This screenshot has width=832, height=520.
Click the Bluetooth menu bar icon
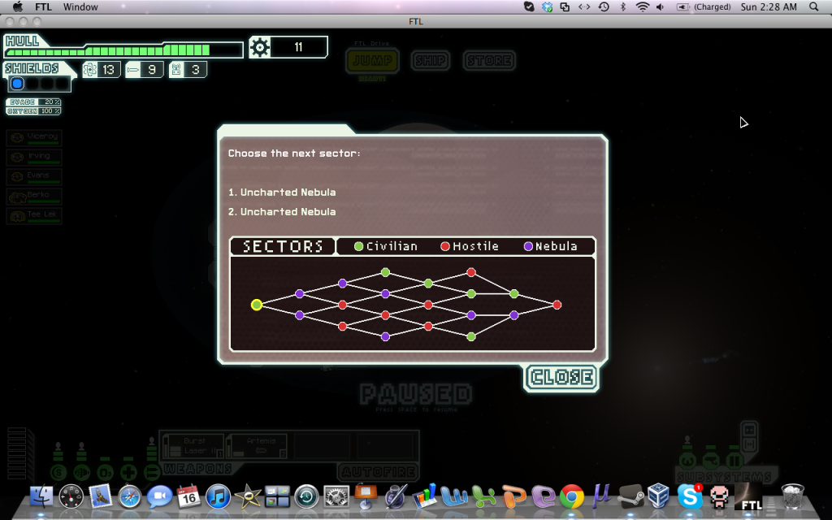[x=623, y=6]
